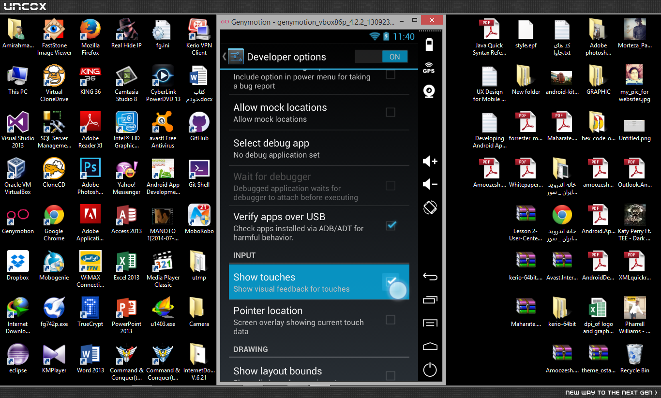Open KMPlayer desktop shortcut
Image resolution: width=661 pixels, height=398 pixels.
click(x=54, y=355)
